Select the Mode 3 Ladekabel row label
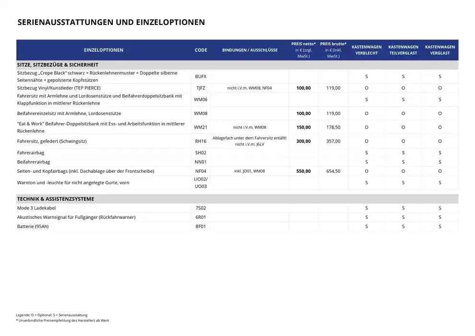Screen dimensions: 475x336 click(x=37, y=208)
